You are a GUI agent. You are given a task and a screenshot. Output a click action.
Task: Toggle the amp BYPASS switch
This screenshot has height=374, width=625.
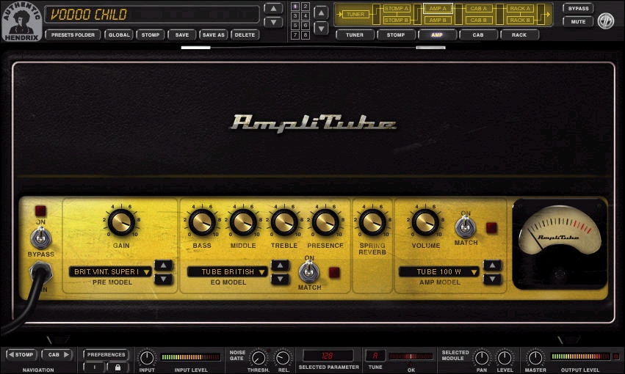pos(40,238)
